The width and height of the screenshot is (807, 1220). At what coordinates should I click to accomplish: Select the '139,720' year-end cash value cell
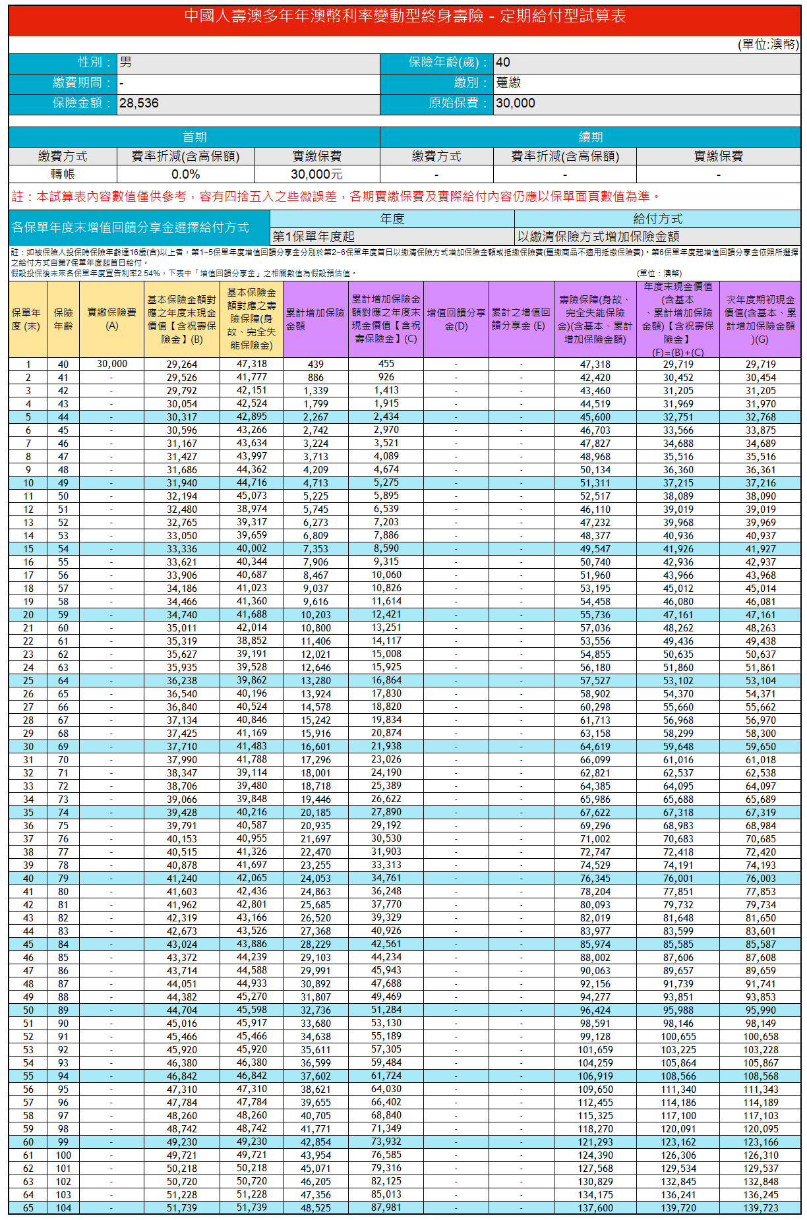pos(678,1208)
